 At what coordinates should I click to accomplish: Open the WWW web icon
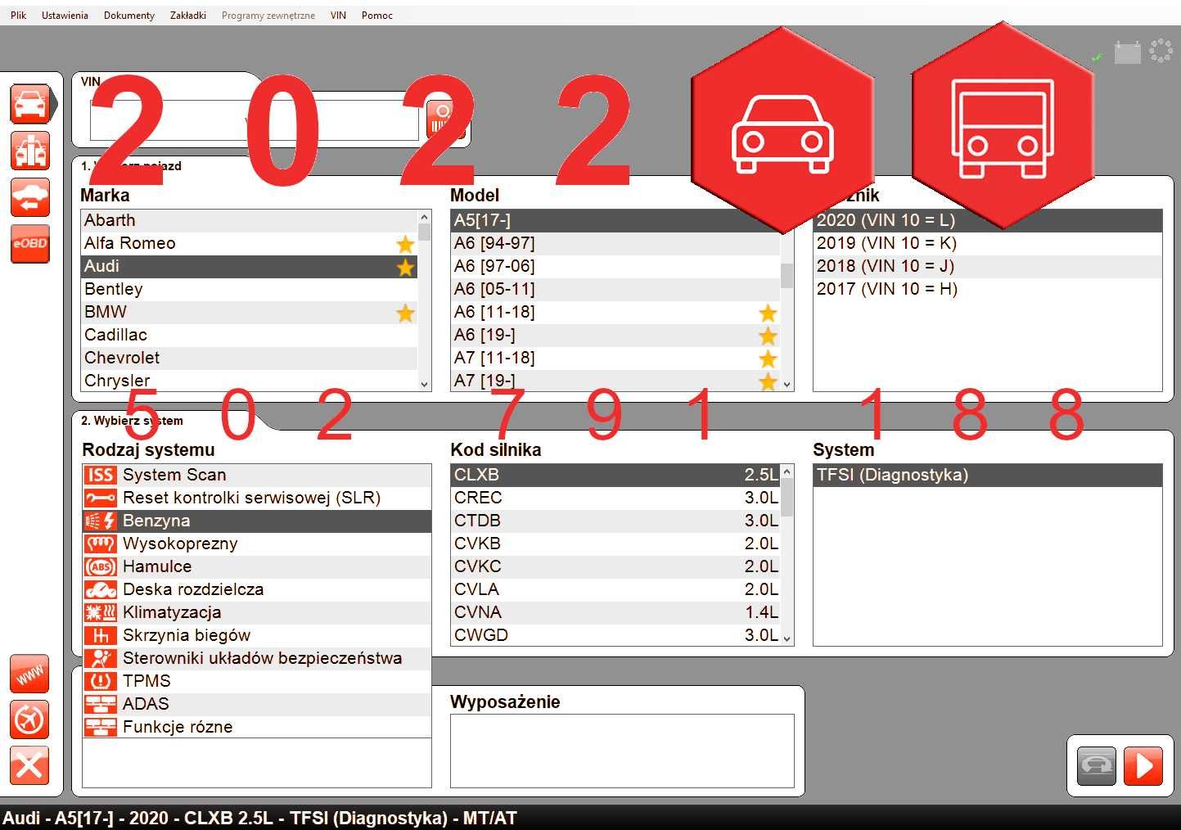(x=29, y=674)
